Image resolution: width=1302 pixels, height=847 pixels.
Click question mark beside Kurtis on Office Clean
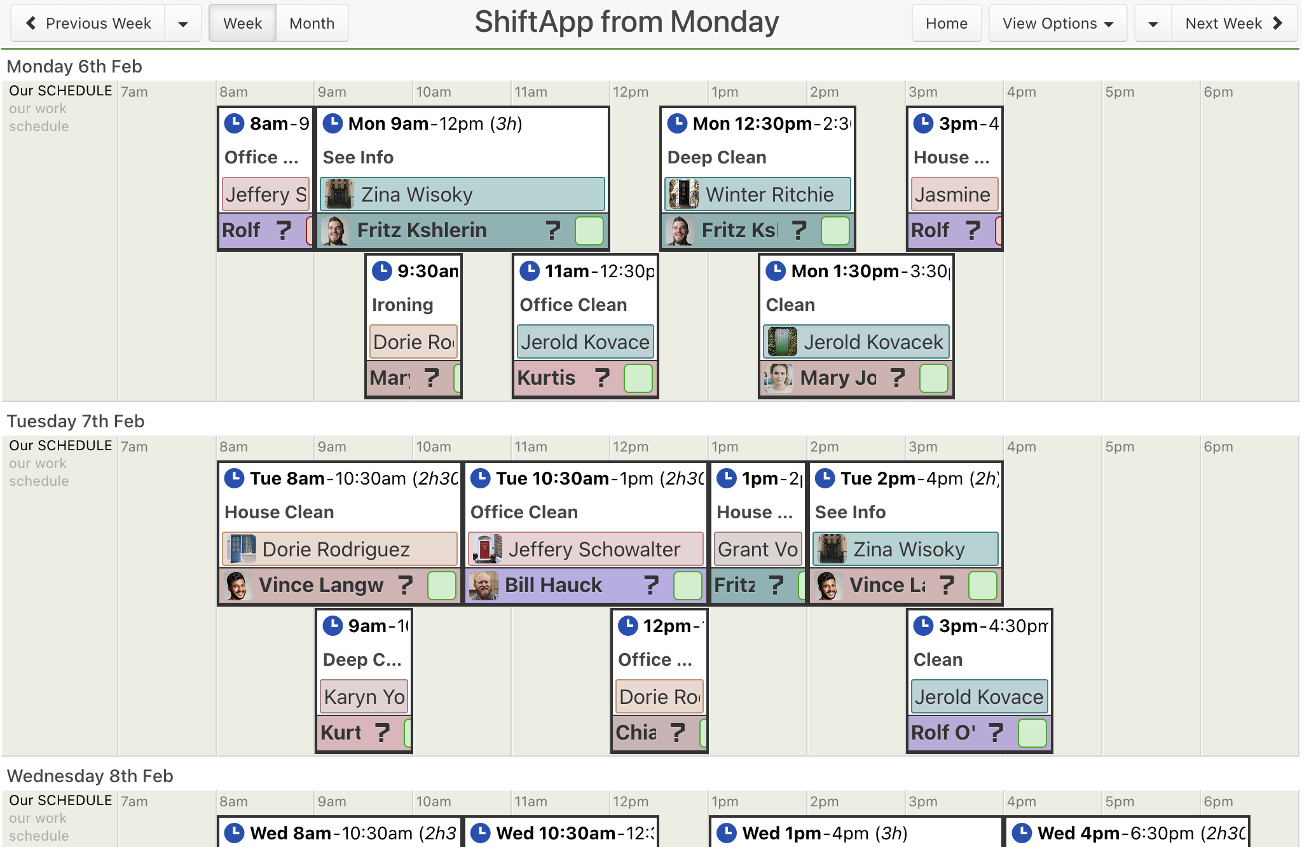coord(602,378)
